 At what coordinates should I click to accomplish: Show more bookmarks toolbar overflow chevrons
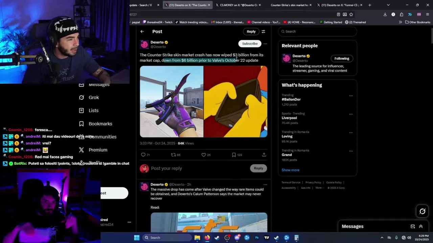400,22
